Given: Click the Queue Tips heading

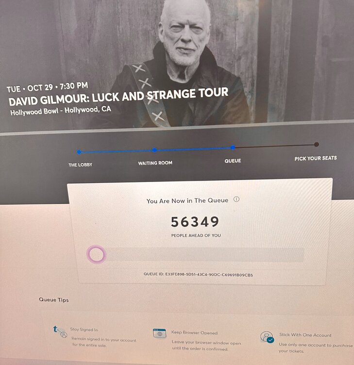Looking at the screenshot, I should click(54, 300).
